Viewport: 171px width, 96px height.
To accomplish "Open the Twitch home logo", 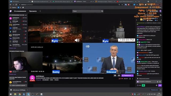I will 11,11.
